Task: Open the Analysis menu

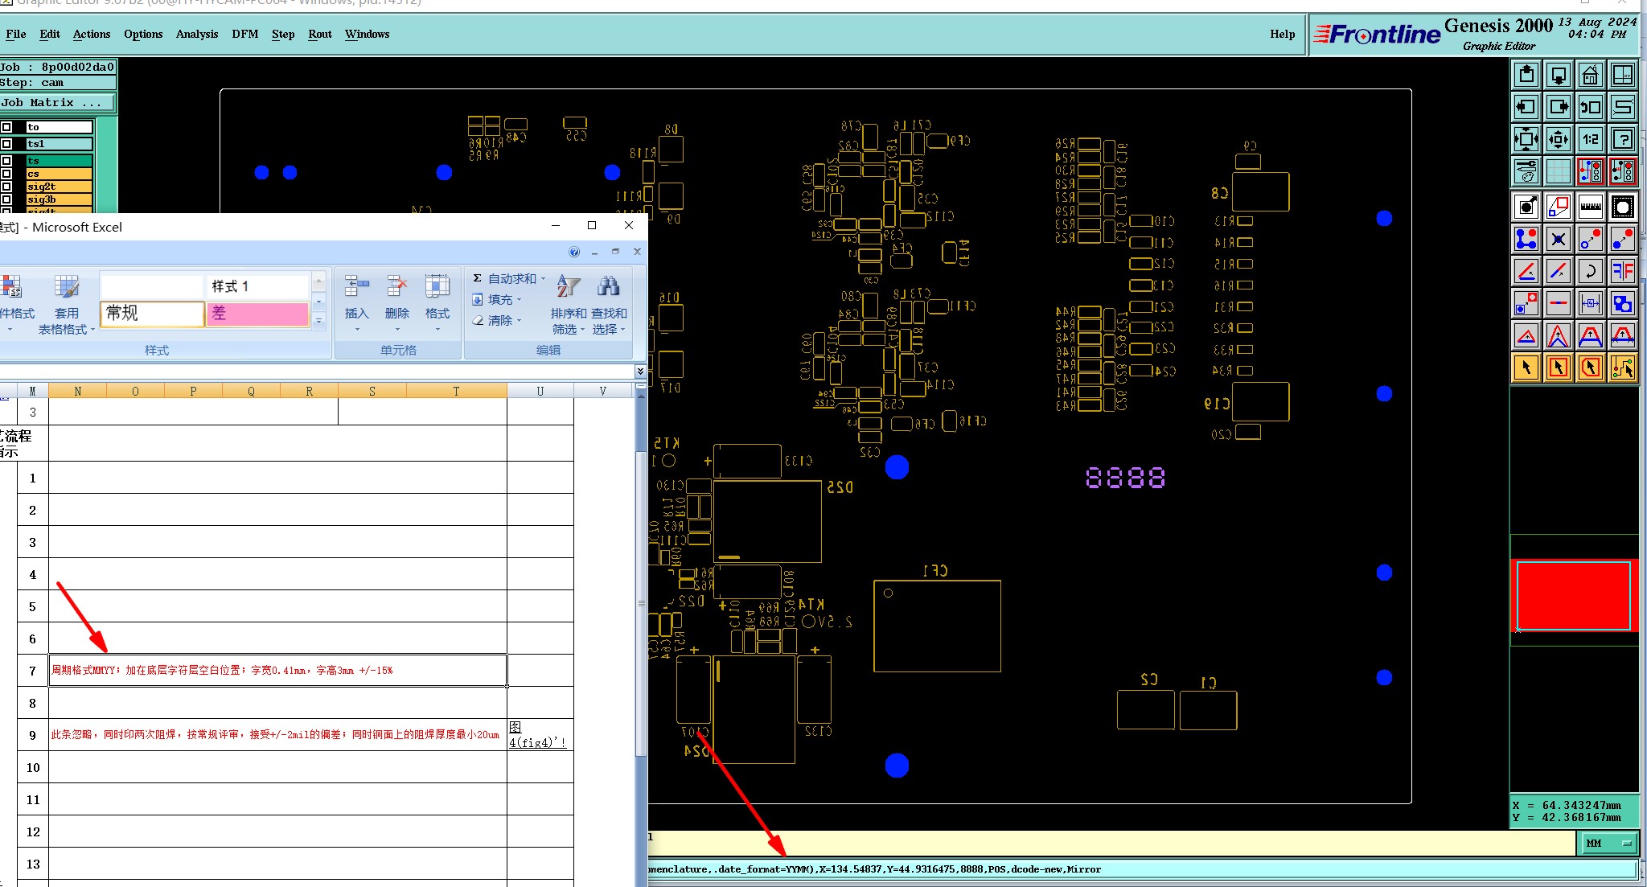Action: (x=196, y=34)
